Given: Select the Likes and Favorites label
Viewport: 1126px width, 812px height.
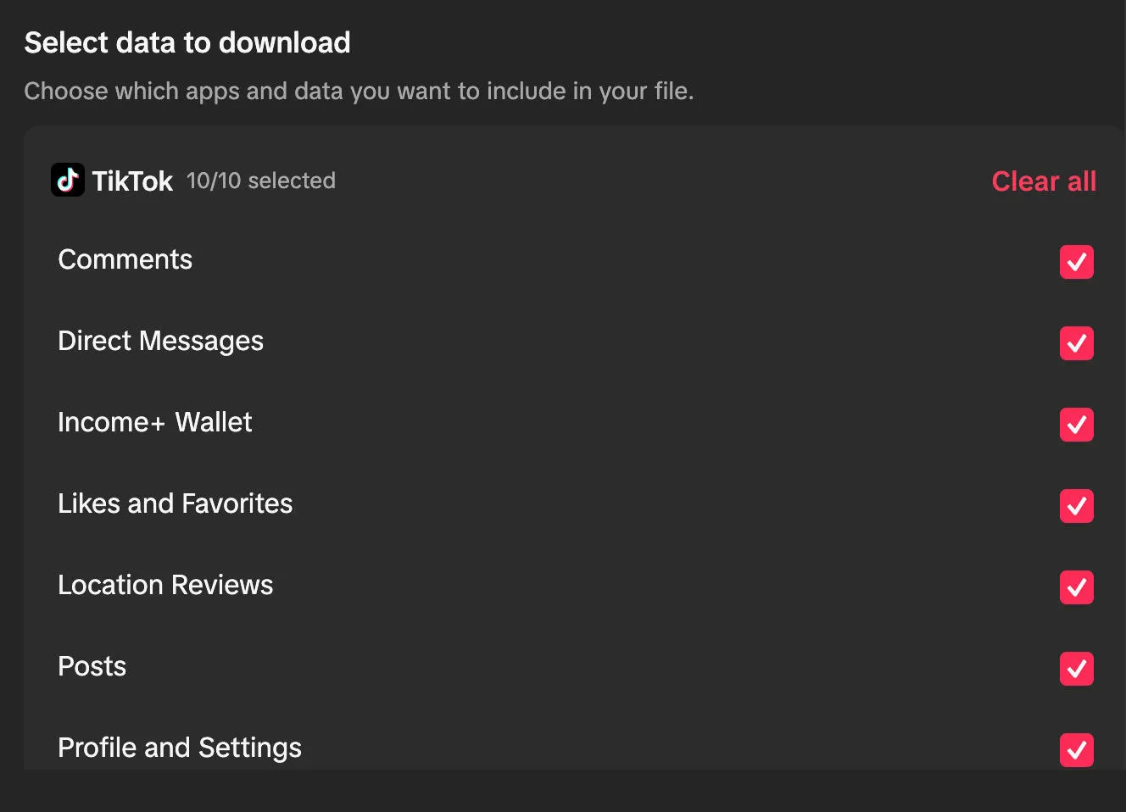Looking at the screenshot, I should pos(175,503).
